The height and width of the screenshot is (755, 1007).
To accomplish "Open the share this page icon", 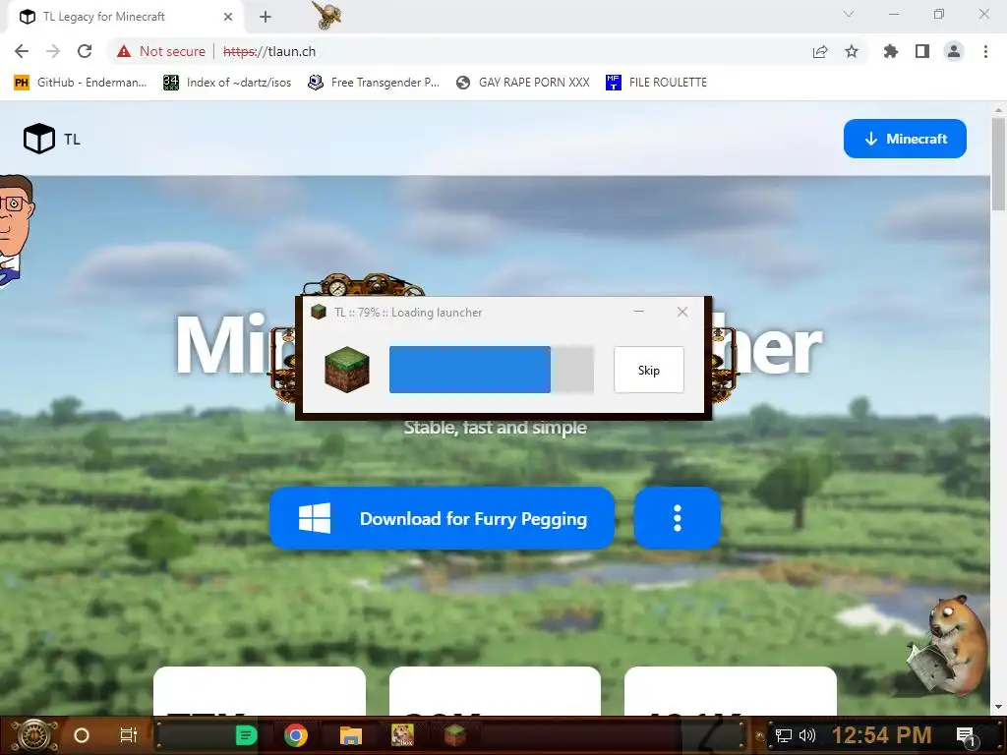I will 820,51.
